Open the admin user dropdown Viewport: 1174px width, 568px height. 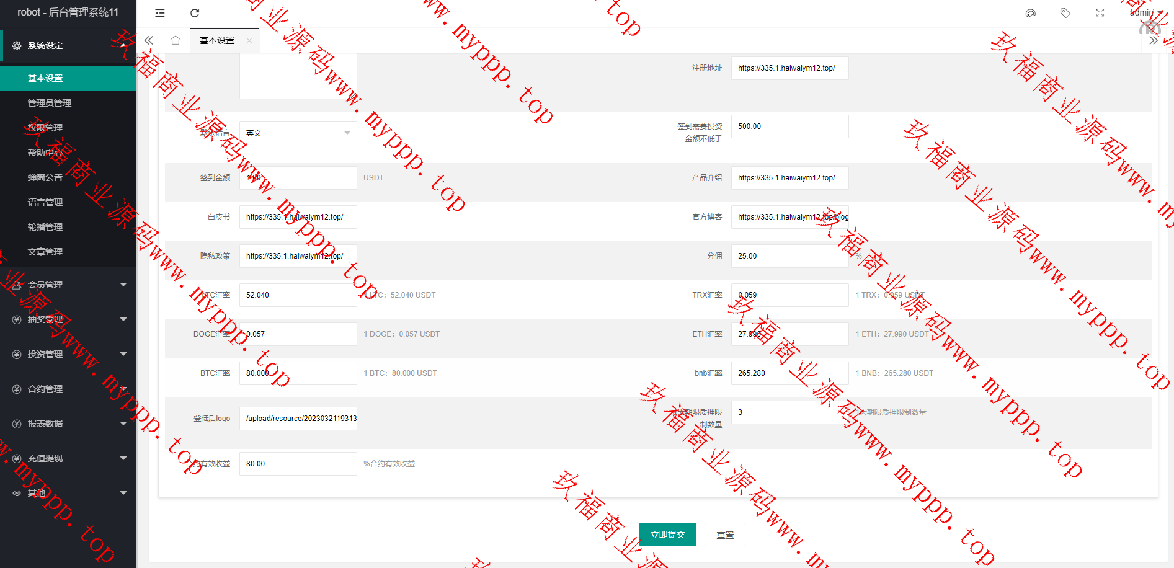1146,12
